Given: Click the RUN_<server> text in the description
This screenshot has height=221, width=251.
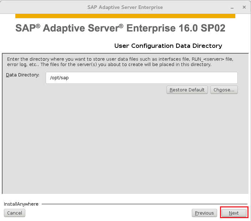Looking at the screenshot, I should (x=208, y=59).
